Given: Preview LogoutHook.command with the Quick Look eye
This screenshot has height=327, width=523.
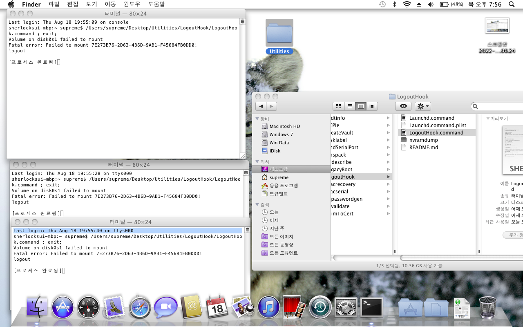Looking at the screenshot, I should pyautogui.click(x=403, y=106).
